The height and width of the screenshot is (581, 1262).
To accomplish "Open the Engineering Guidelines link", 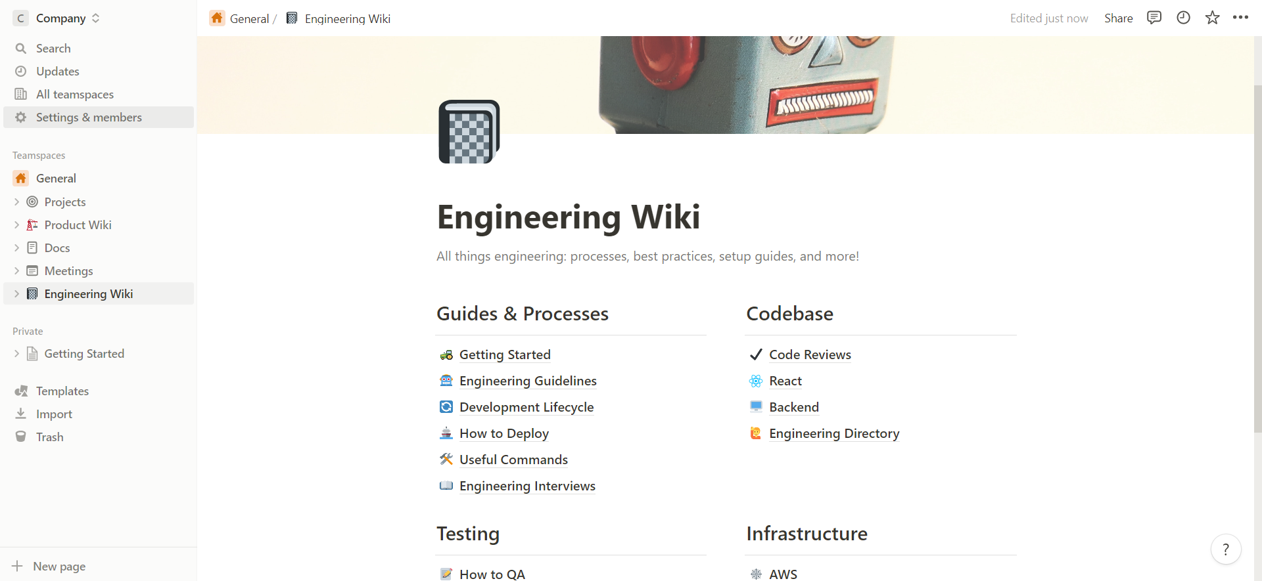I will click(x=528, y=381).
